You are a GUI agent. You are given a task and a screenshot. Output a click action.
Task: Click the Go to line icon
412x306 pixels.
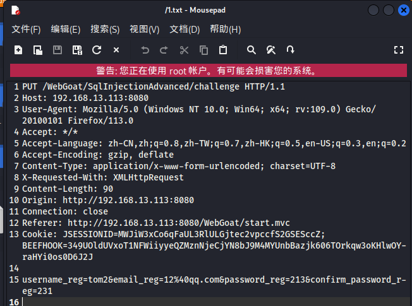(291, 50)
